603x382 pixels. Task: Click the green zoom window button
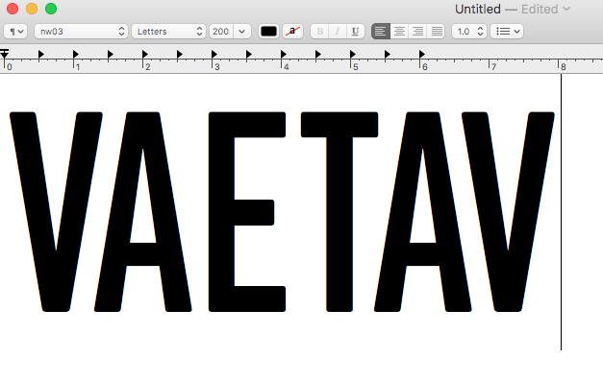pyautogui.click(x=51, y=9)
